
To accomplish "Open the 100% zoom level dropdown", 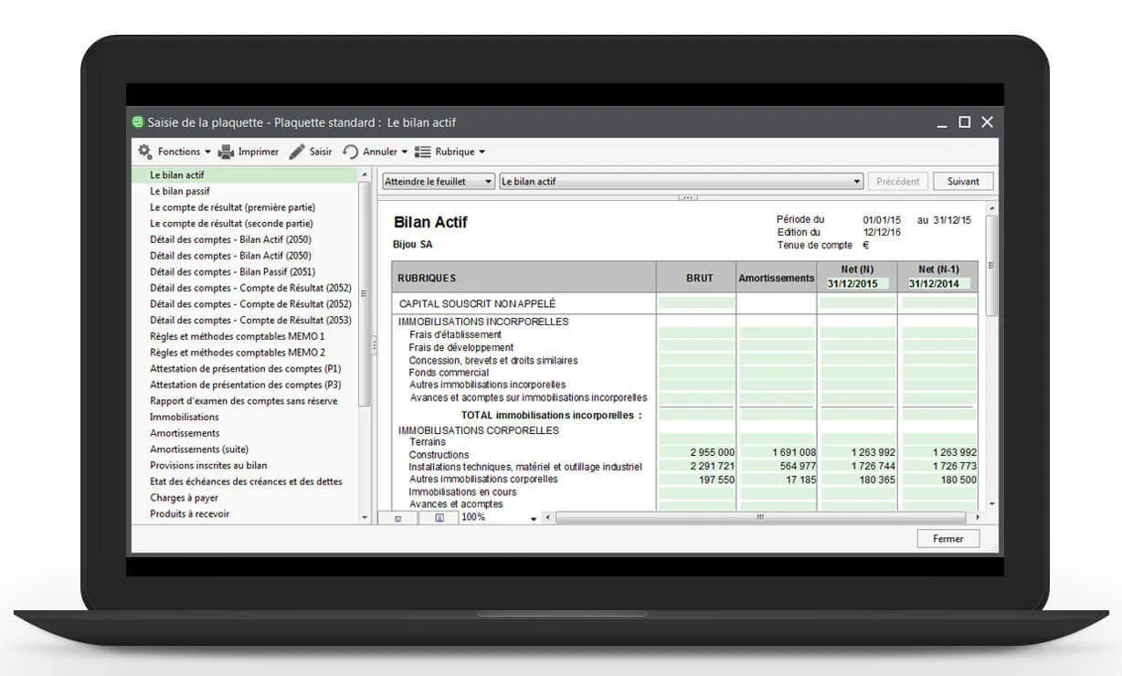I will tap(534, 518).
